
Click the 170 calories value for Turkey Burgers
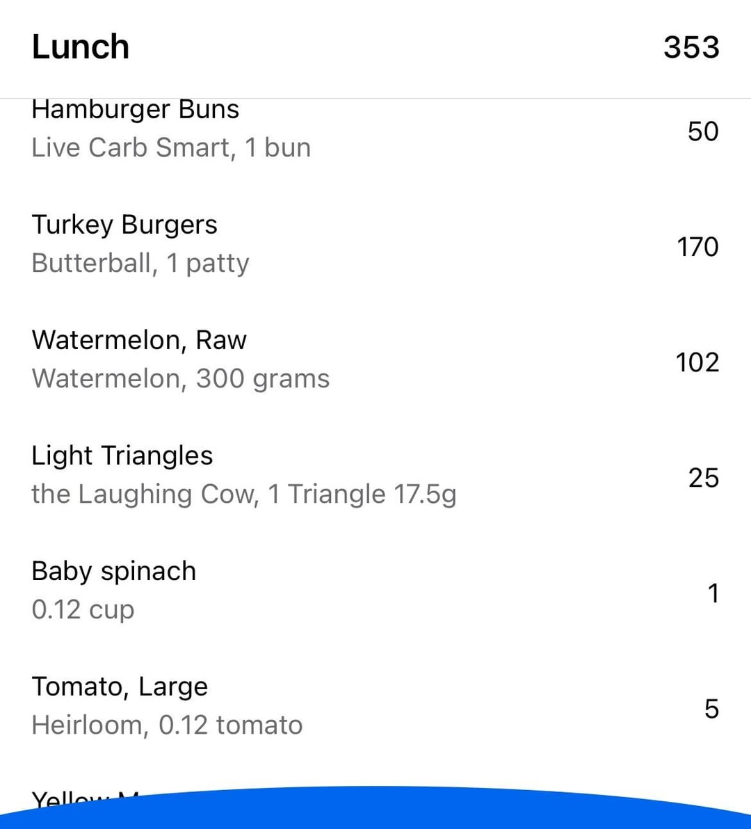pyautogui.click(x=698, y=247)
